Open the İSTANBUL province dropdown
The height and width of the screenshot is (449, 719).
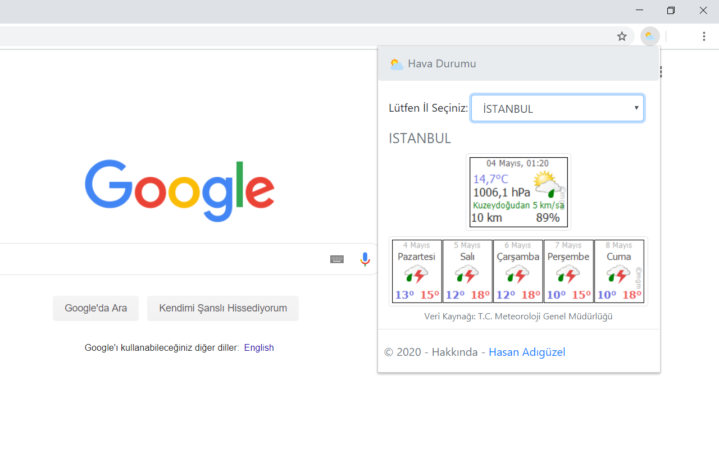(x=557, y=108)
